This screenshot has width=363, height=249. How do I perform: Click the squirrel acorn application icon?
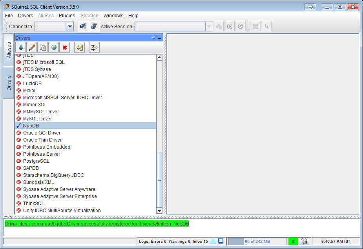pyautogui.click(x=7, y=7)
